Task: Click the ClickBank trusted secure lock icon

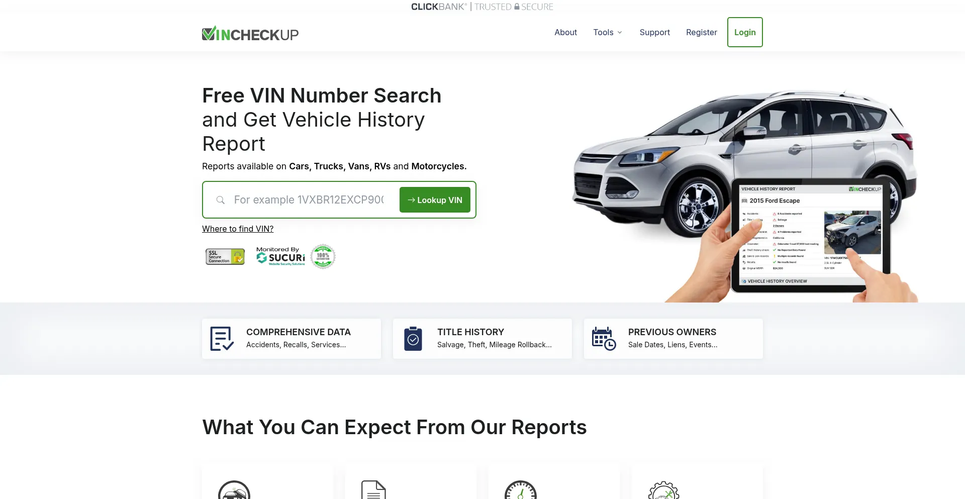Action: click(x=517, y=7)
